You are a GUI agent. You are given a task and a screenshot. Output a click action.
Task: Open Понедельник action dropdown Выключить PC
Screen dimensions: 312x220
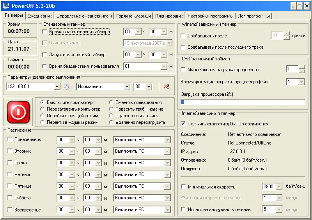coord(168,140)
